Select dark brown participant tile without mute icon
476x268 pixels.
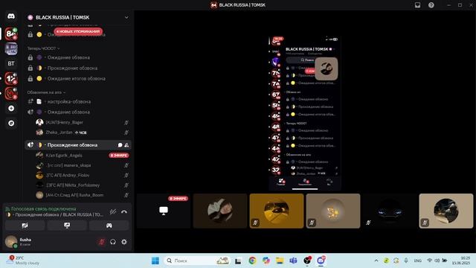tap(220, 211)
